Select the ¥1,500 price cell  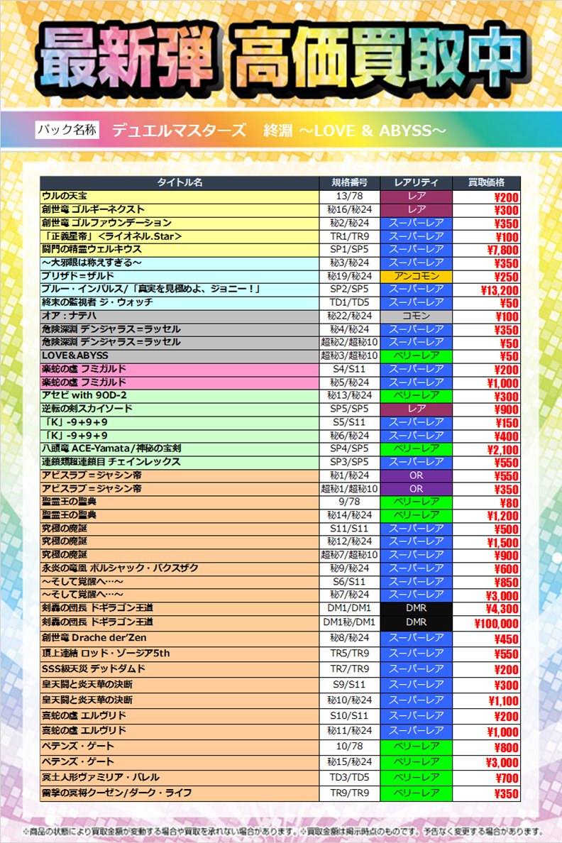click(x=486, y=542)
